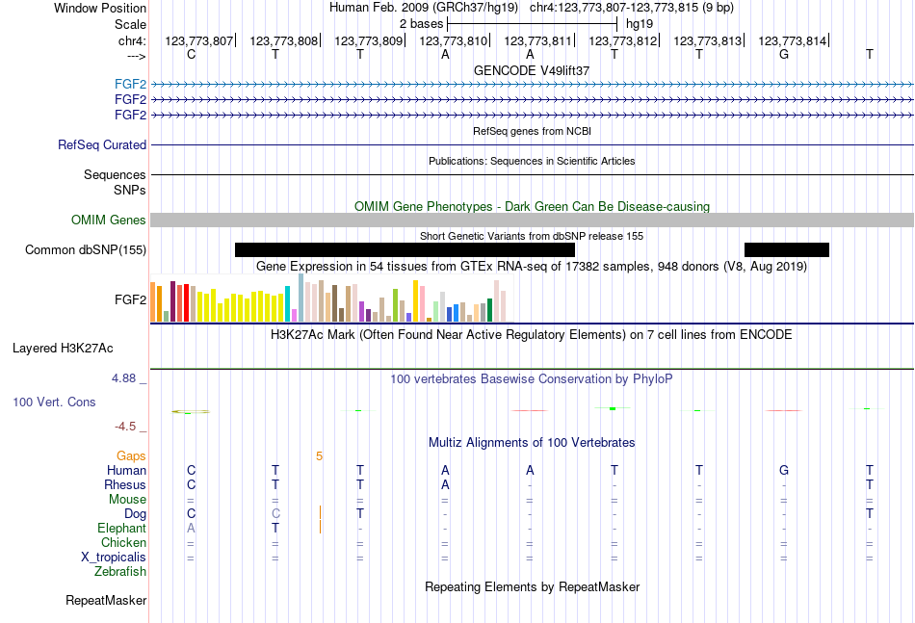Select the Mouse species row label

[127, 500]
